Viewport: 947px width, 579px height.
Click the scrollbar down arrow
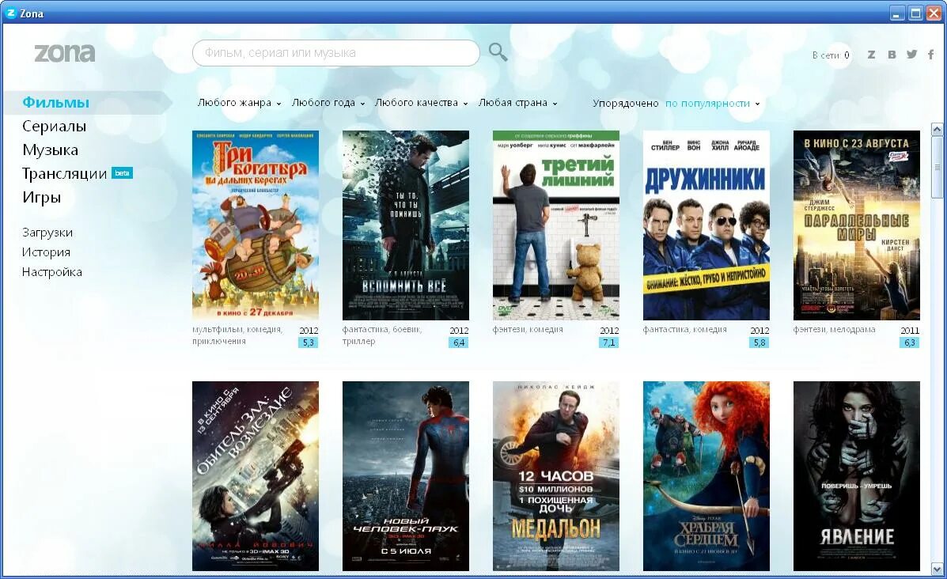937,569
